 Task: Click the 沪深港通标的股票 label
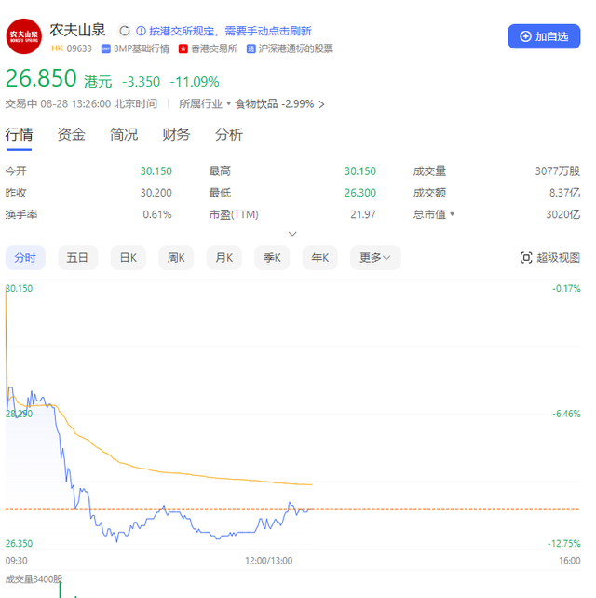pos(296,48)
